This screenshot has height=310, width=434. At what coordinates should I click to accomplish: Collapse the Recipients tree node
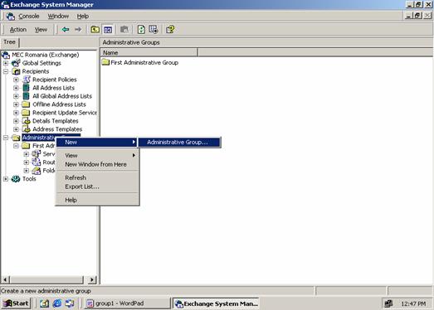point(6,71)
